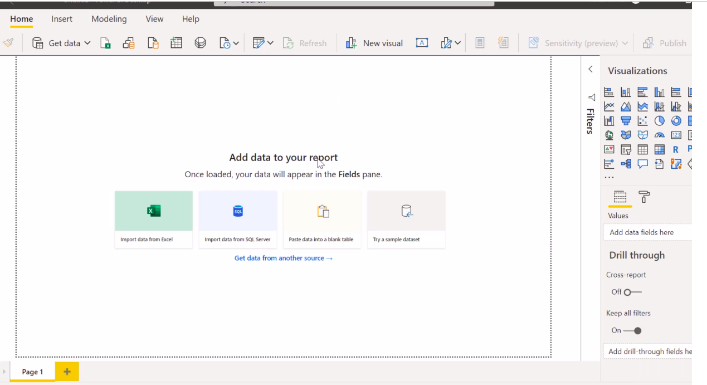Open the View ribbon tab

pyautogui.click(x=154, y=19)
